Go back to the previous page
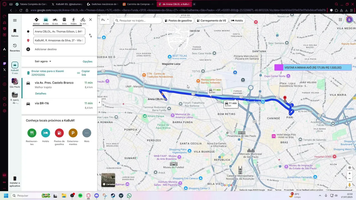 [x=11, y=10]
